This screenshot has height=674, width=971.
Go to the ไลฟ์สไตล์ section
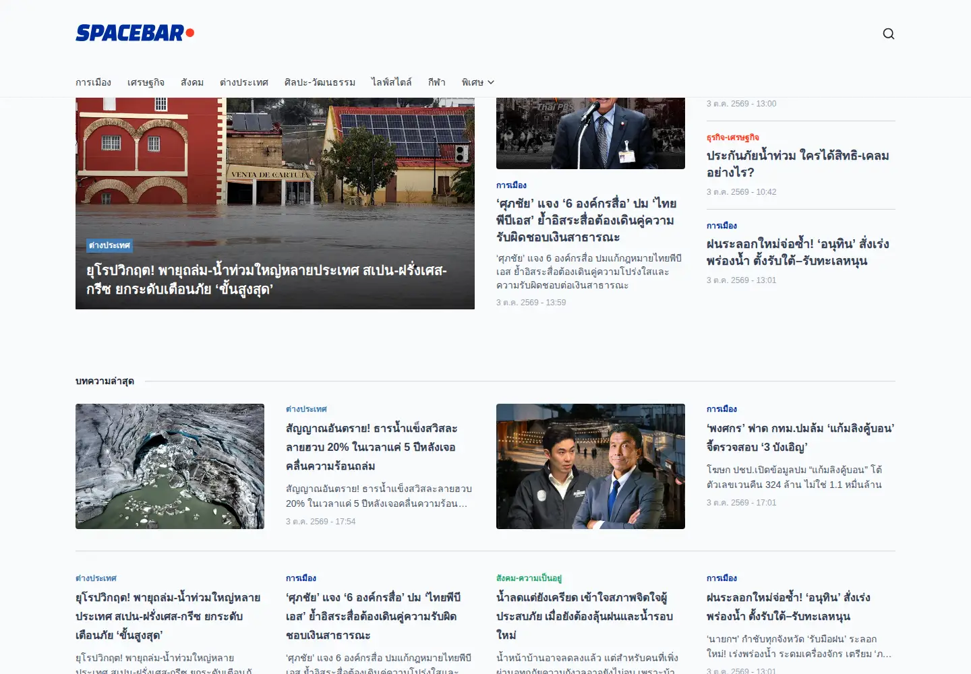coord(392,82)
